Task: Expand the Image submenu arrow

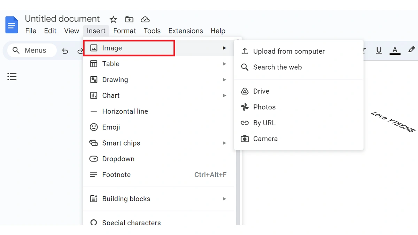Action: [225, 48]
